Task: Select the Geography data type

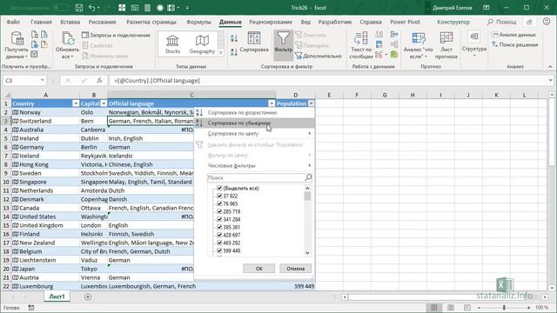Action: 202,44
